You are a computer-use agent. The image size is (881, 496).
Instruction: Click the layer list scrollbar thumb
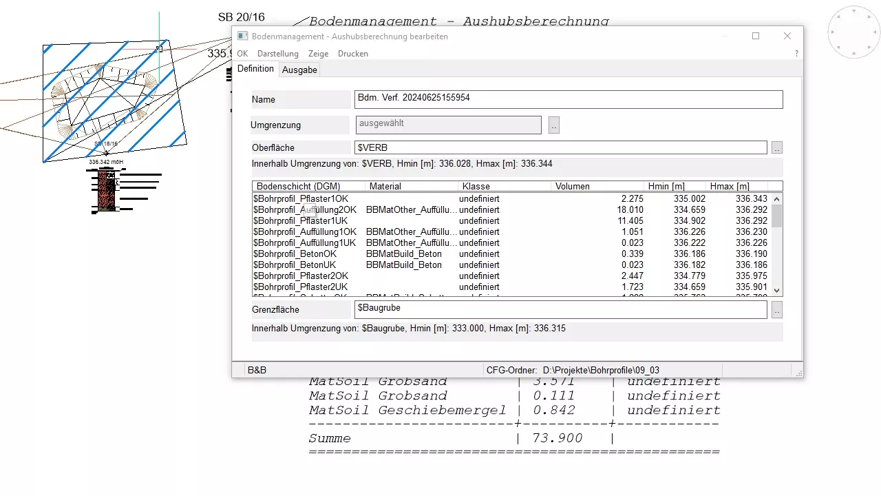pos(776,216)
